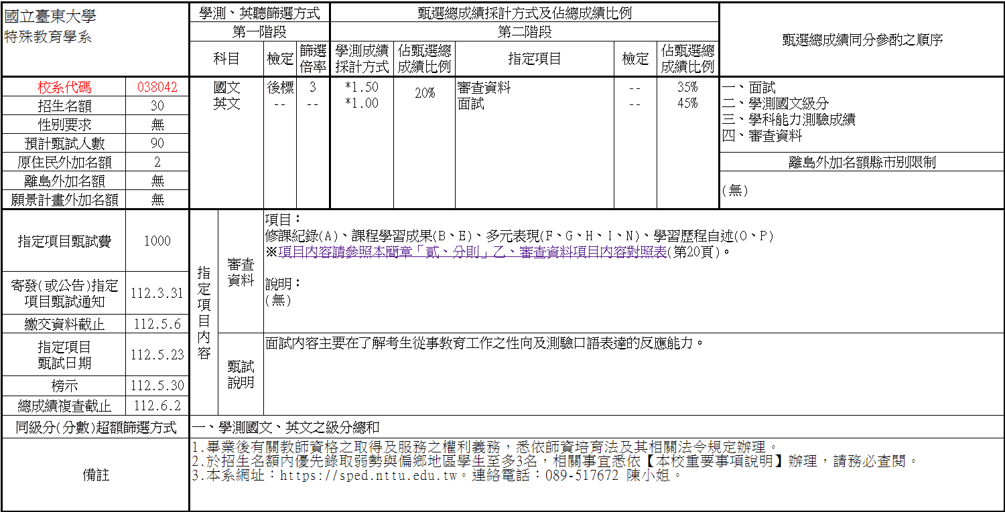Screen dimensions: 1005x512
Task: Select the 原住民外加名額 label
Action: pyautogui.click(x=64, y=162)
